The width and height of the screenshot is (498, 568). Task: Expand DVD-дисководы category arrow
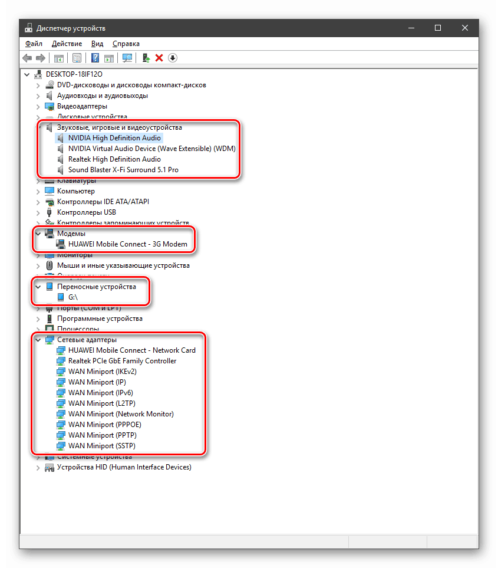click(x=38, y=86)
